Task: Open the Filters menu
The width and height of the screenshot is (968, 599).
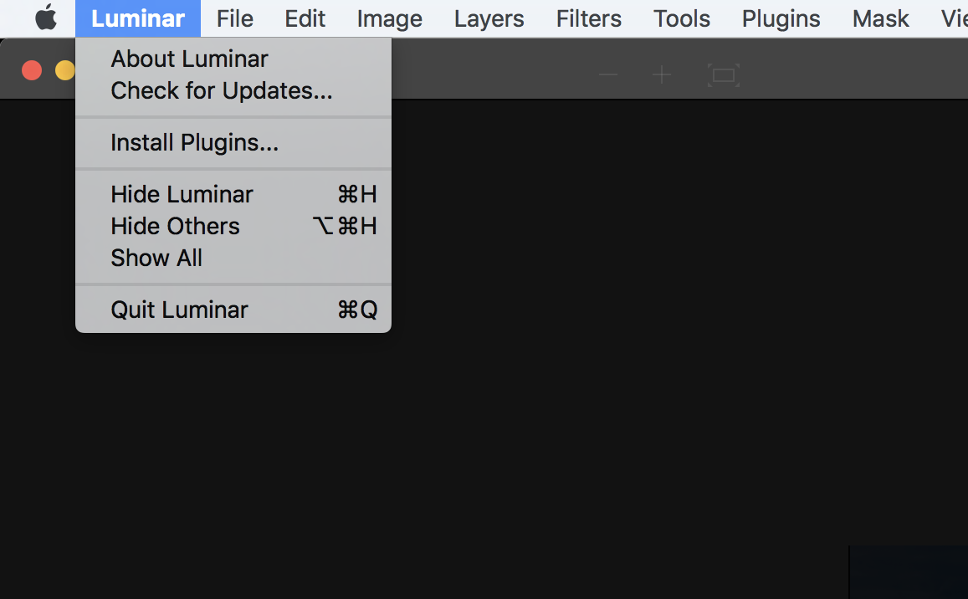Action: pos(588,18)
